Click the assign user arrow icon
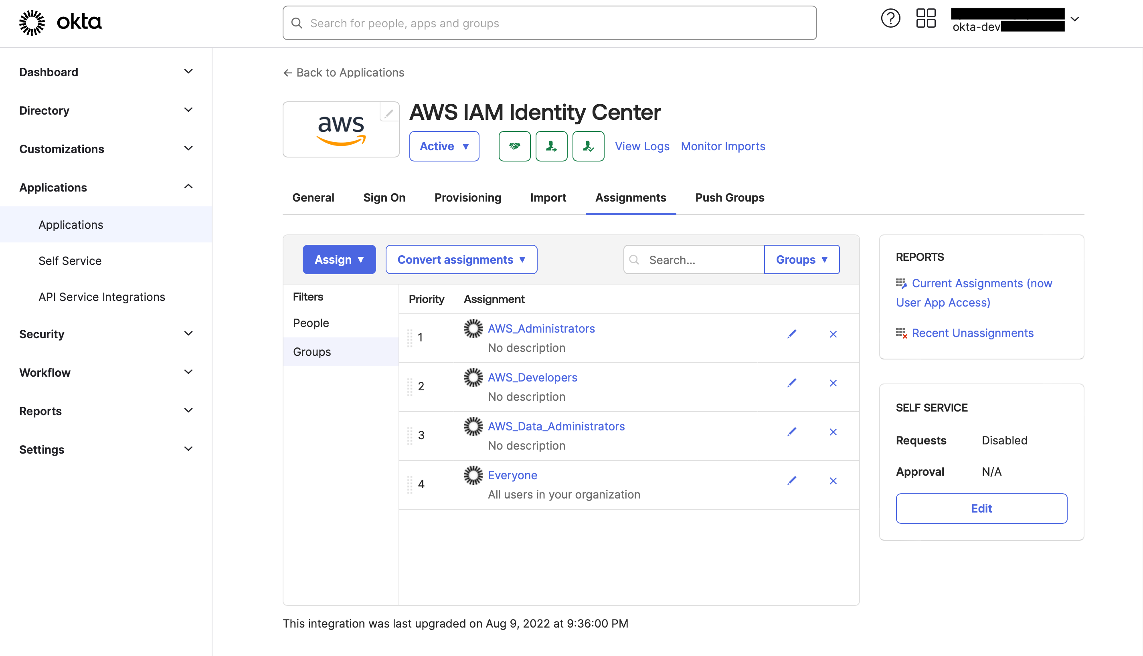The height and width of the screenshot is (656, 1143). coord(551,146)
